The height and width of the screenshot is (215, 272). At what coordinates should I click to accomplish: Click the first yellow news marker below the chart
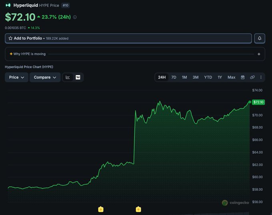click(101, 209)
